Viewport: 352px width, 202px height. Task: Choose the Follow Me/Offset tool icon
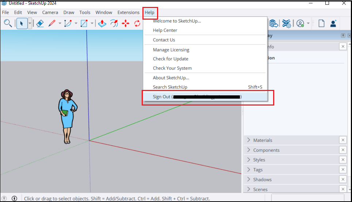tap(114, 23)
